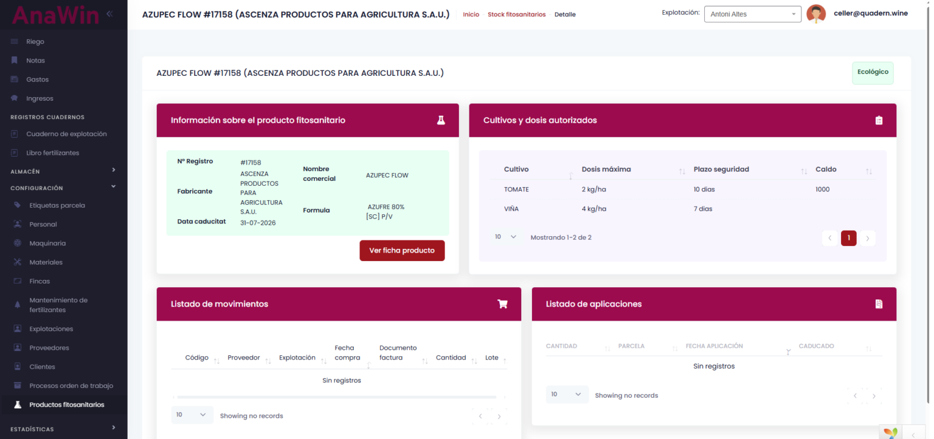Collapse the Configuración sidebar section

[113, 188]
